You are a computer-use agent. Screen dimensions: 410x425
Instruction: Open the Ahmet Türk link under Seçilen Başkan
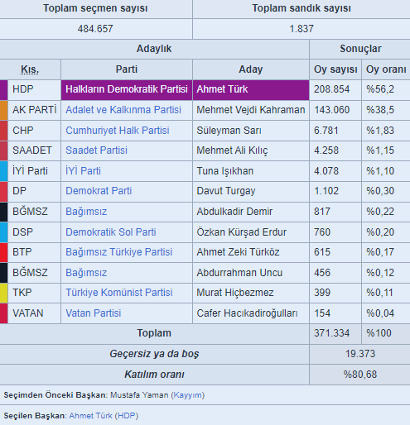pyautogui.click(x=90, y=416)
